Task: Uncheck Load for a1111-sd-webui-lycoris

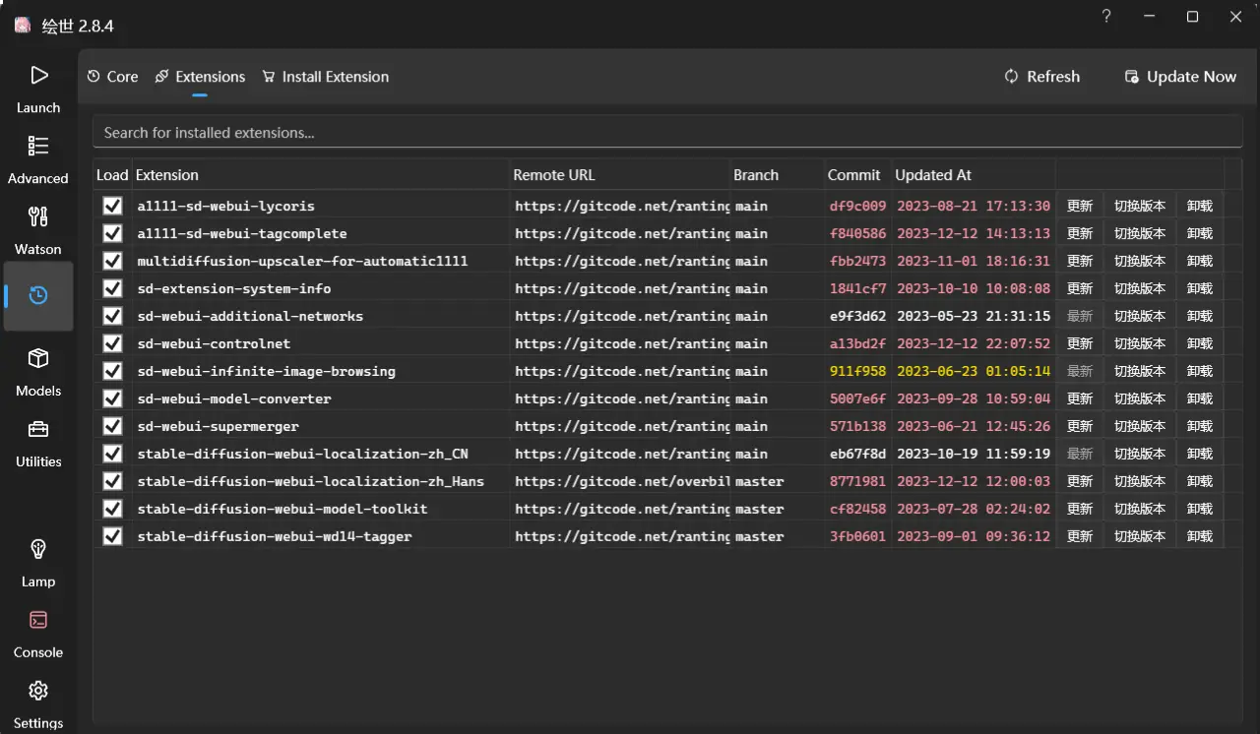Action: pyautogui.click(x=112, y=206)
